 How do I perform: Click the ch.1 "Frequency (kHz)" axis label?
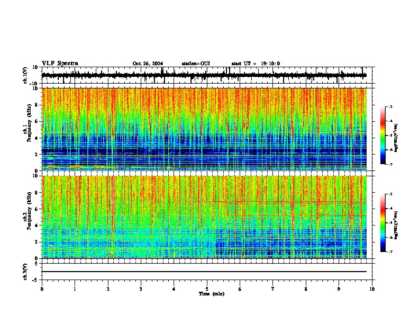coord(29,123)
